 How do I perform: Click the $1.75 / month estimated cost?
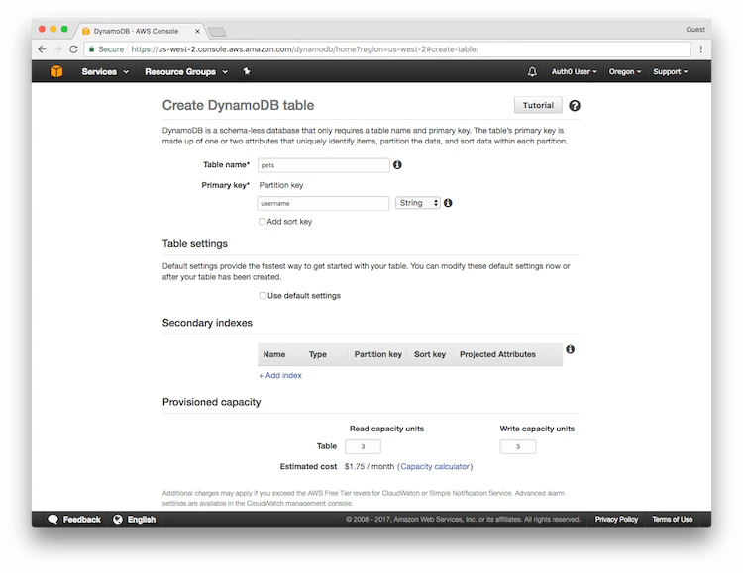(370, 466)
